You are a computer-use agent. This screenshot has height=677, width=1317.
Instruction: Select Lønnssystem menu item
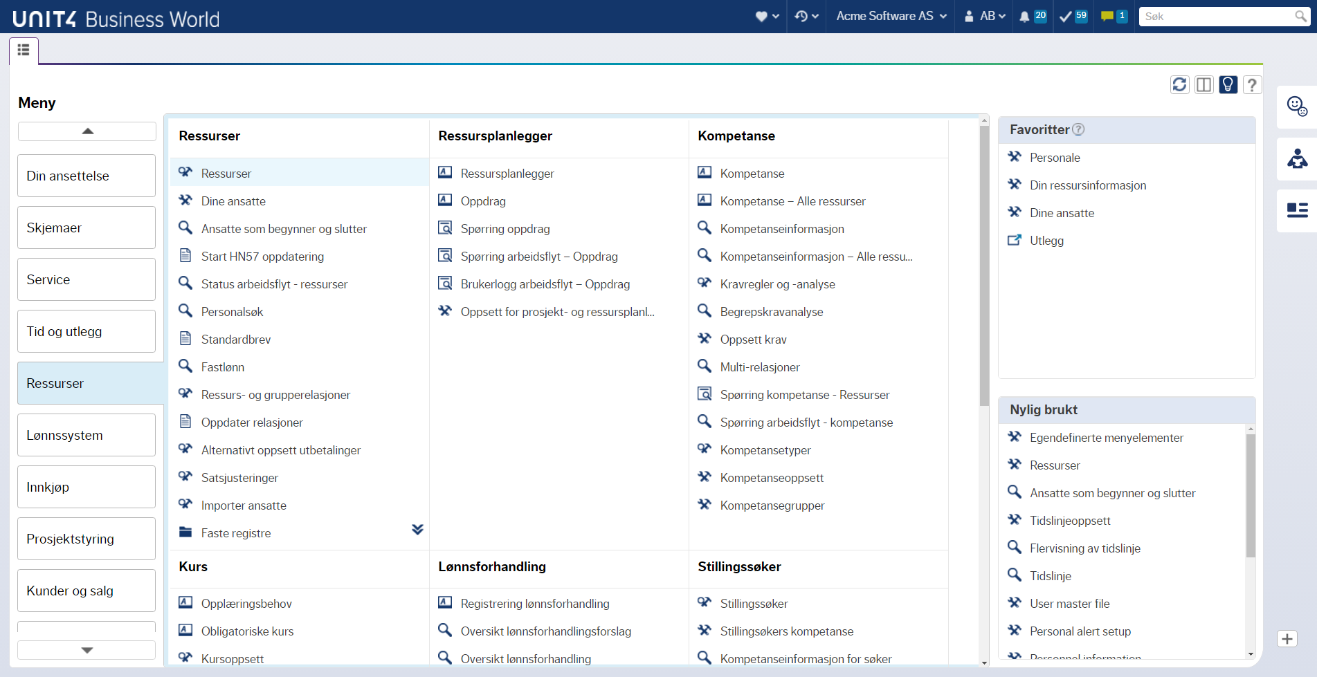click(87, 435)
